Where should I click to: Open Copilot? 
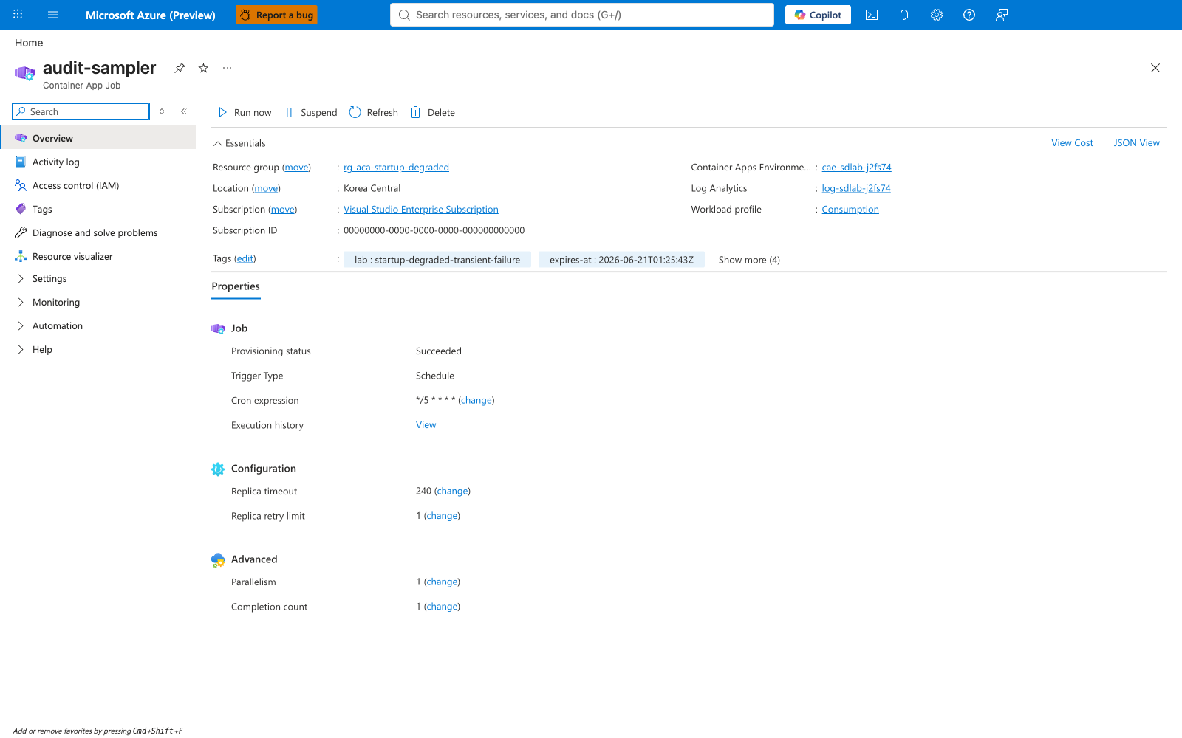pyautogui.click(x=818, y=15)
